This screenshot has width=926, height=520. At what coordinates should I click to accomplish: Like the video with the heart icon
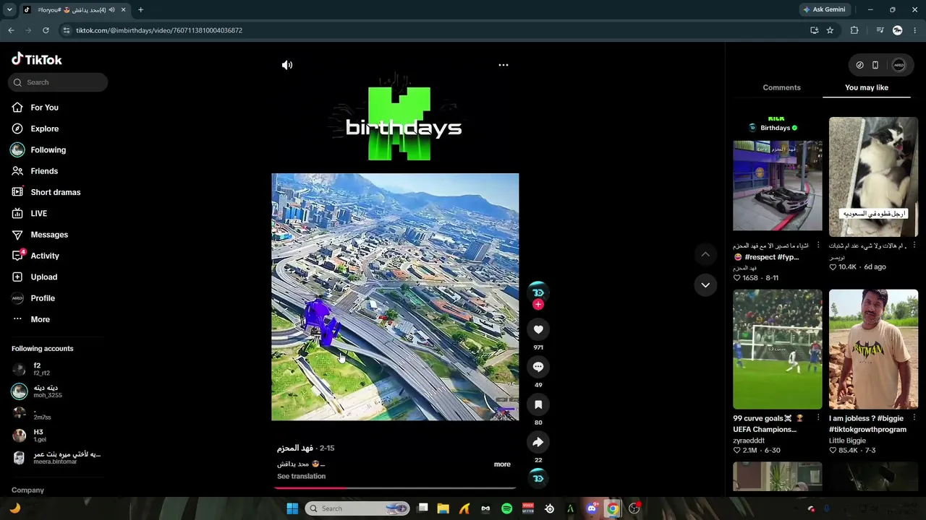[x=538, y=329]
